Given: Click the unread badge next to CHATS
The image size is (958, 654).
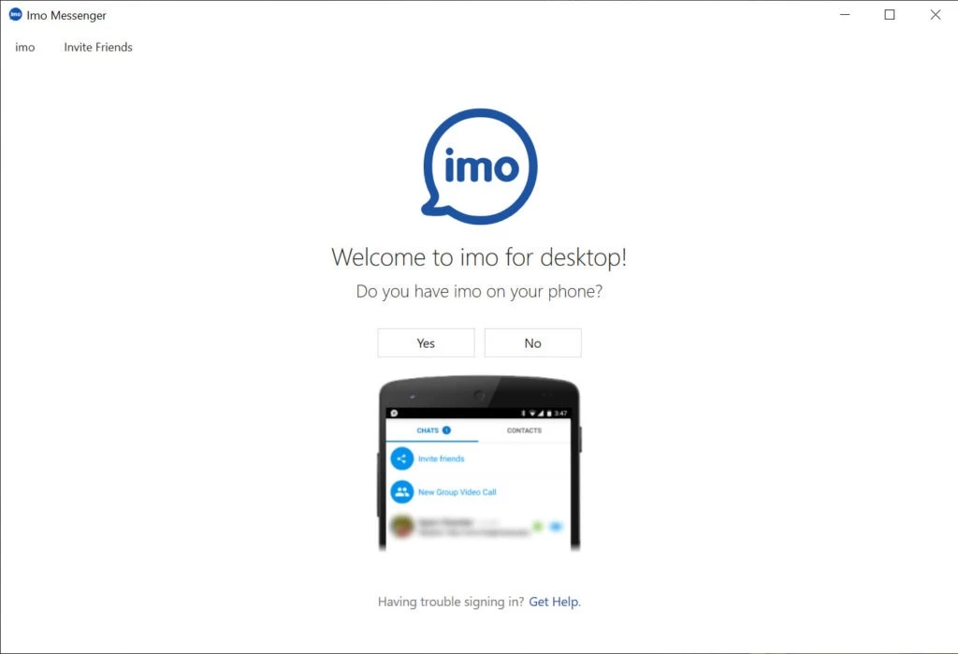Looking at the screenshot, I should (446, 430).
